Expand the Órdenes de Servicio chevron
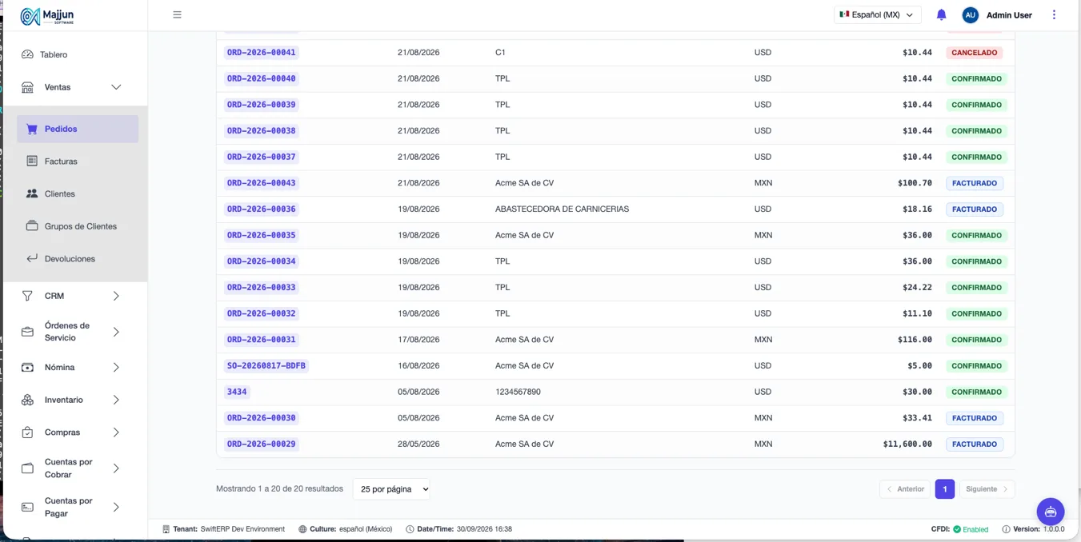The width and height of the screenshot is (1081, 542). pos(116,332)
